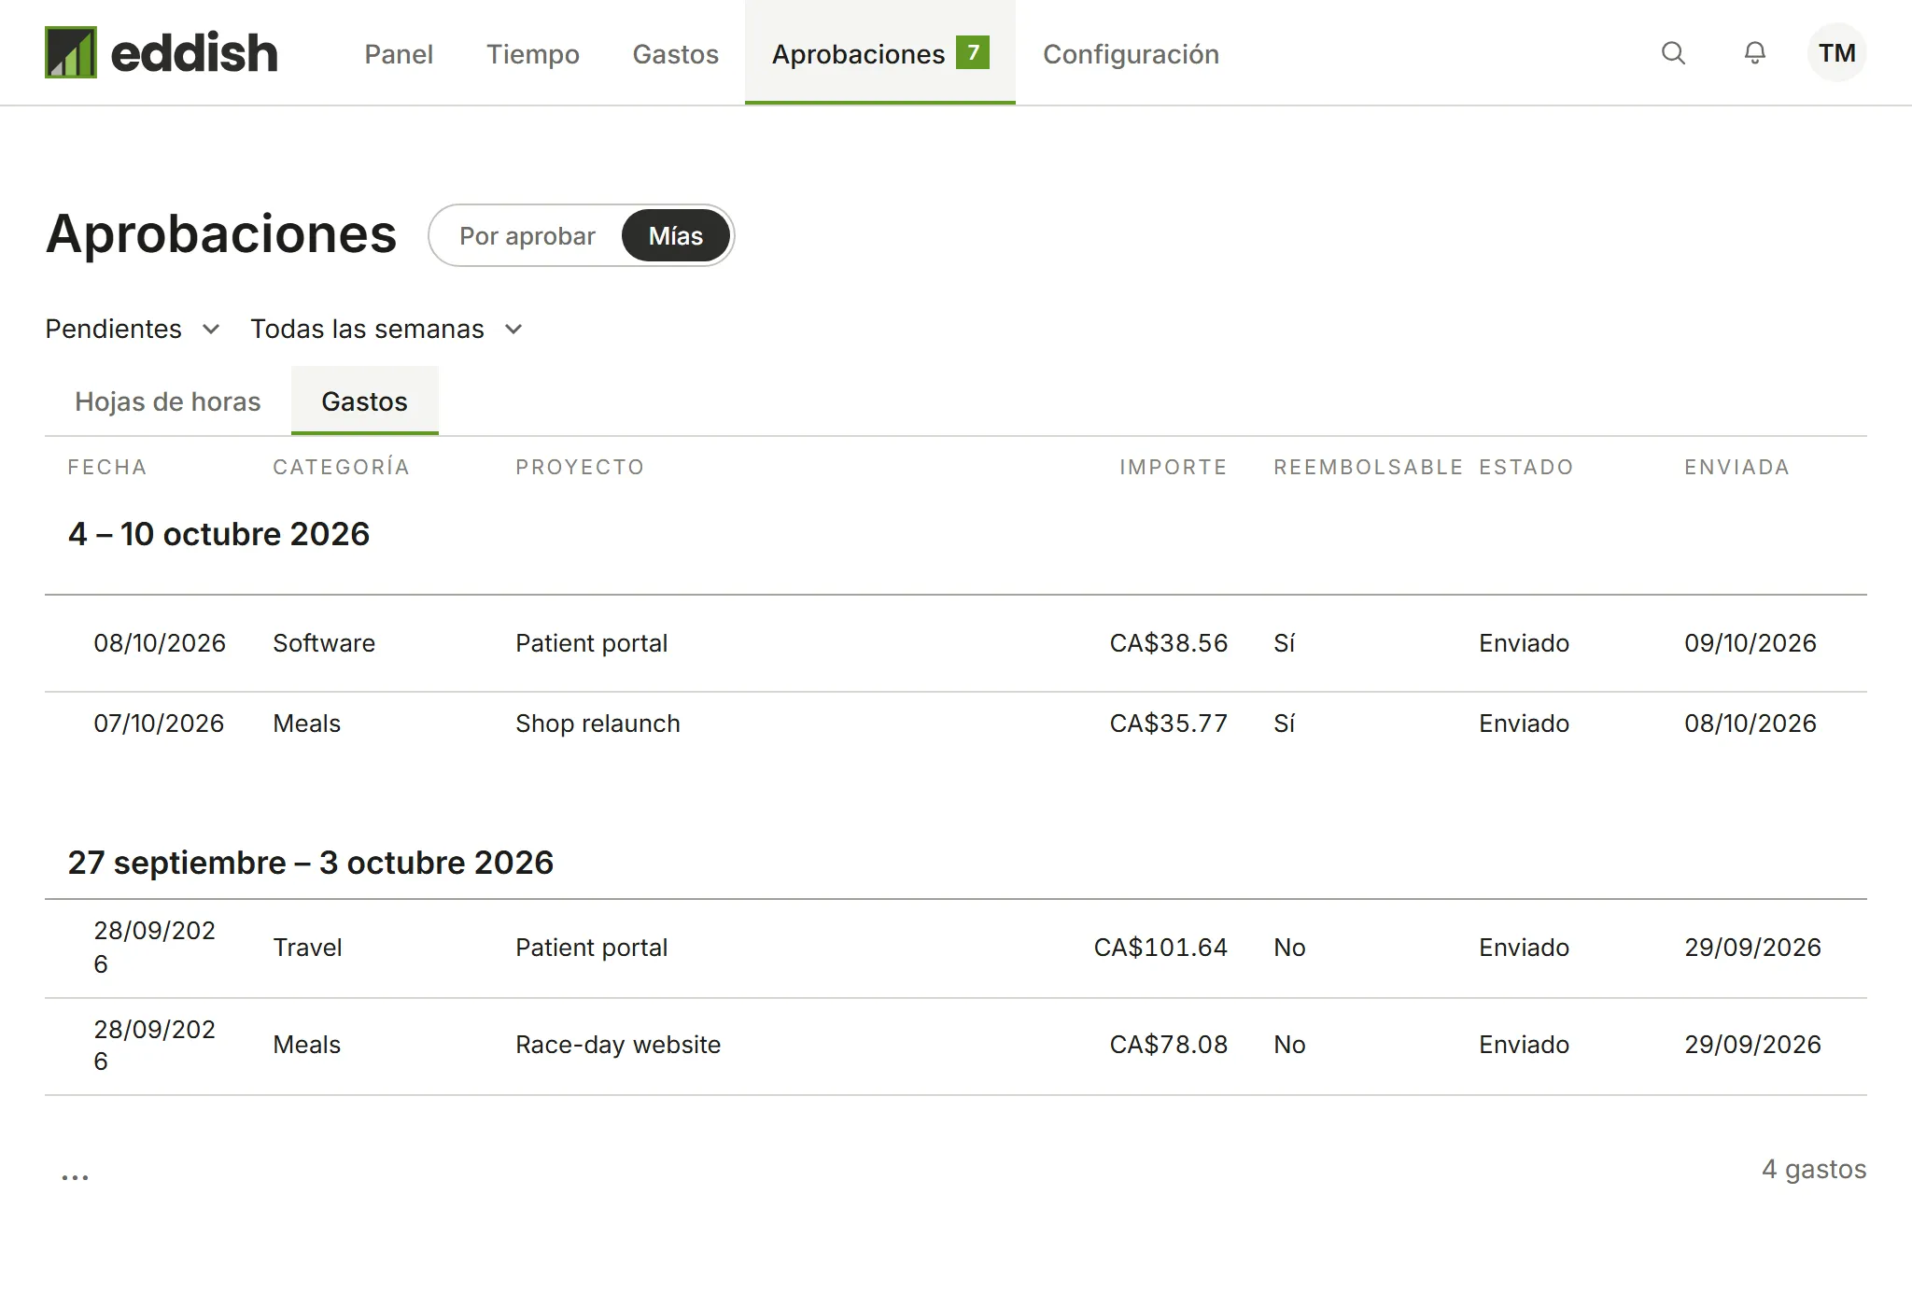
Task: Expand the Todas las semanas dropdown
Action: 387,329
